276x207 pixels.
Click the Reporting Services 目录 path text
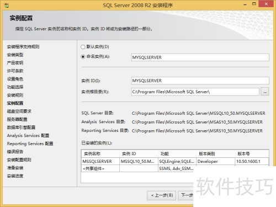(x=197, y=131)
